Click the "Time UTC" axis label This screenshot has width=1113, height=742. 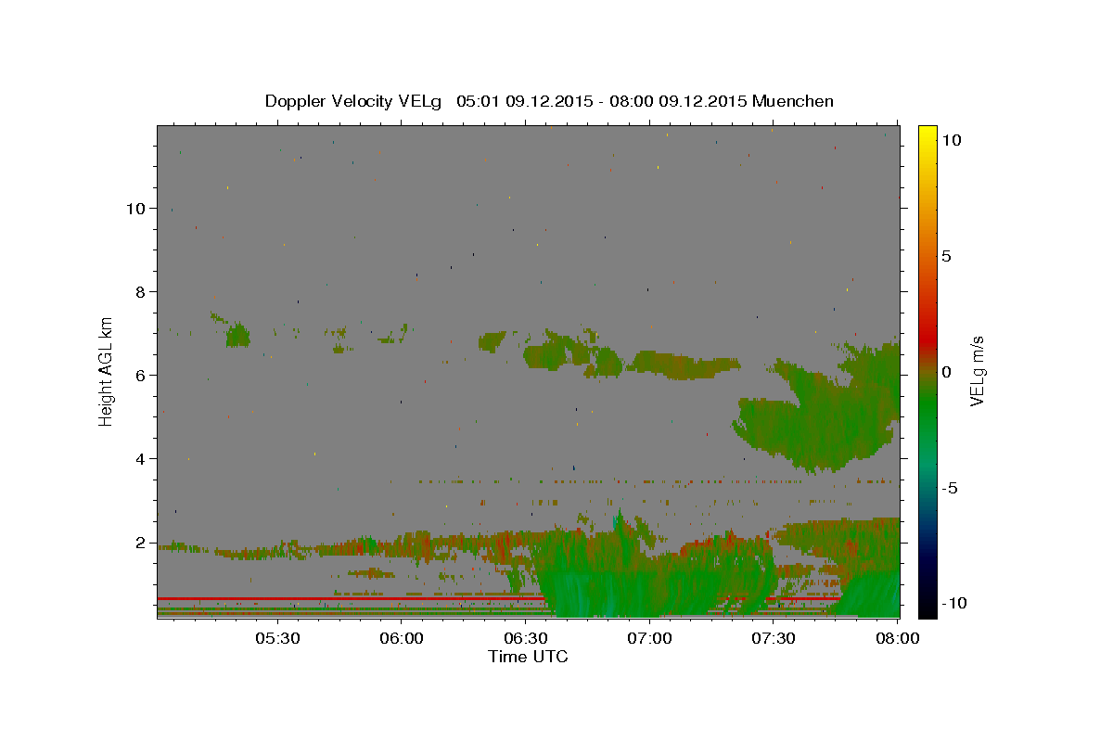[x=528, y=657]
